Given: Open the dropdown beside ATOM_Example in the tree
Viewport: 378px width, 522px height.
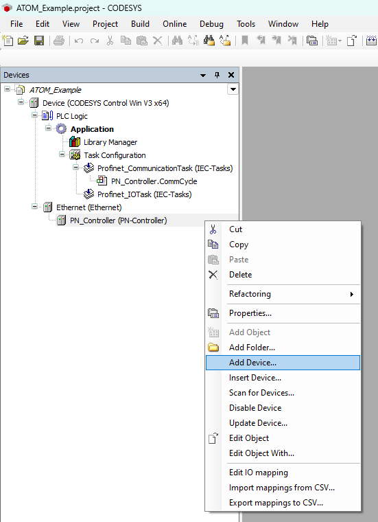Looking at the screenshot, I should click(x=233, y=89).
